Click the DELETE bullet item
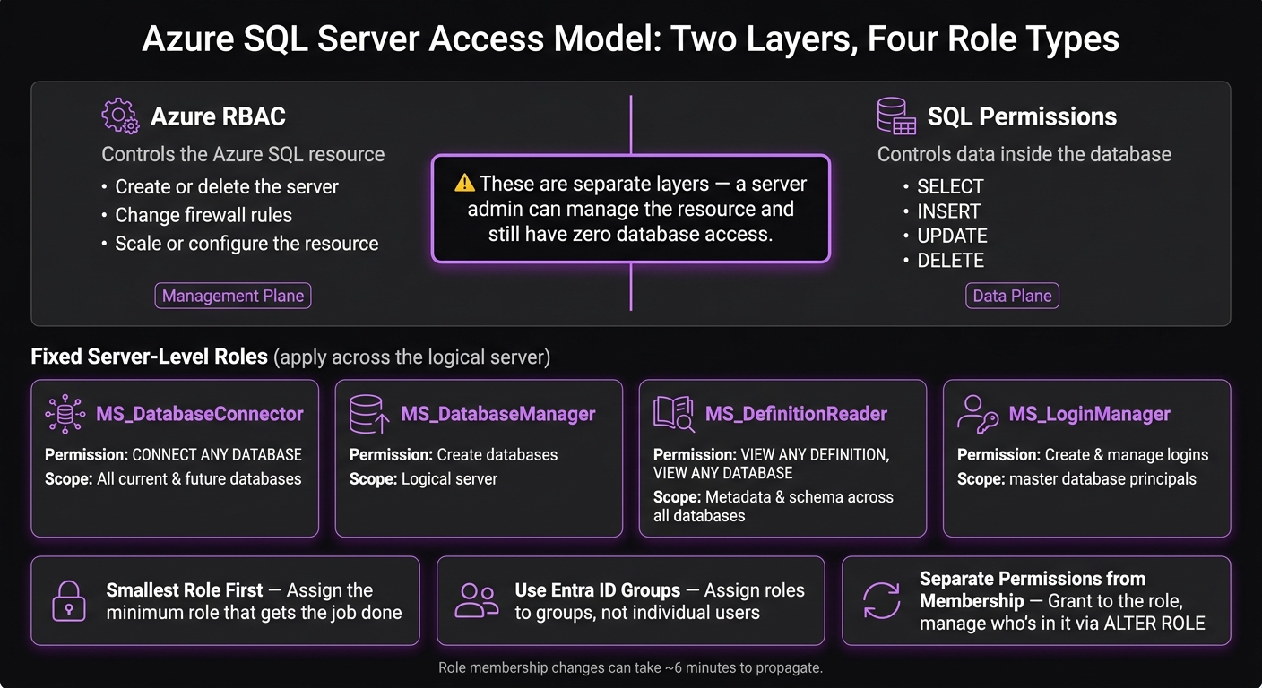Screen dimensions: 1262x688 950,261
